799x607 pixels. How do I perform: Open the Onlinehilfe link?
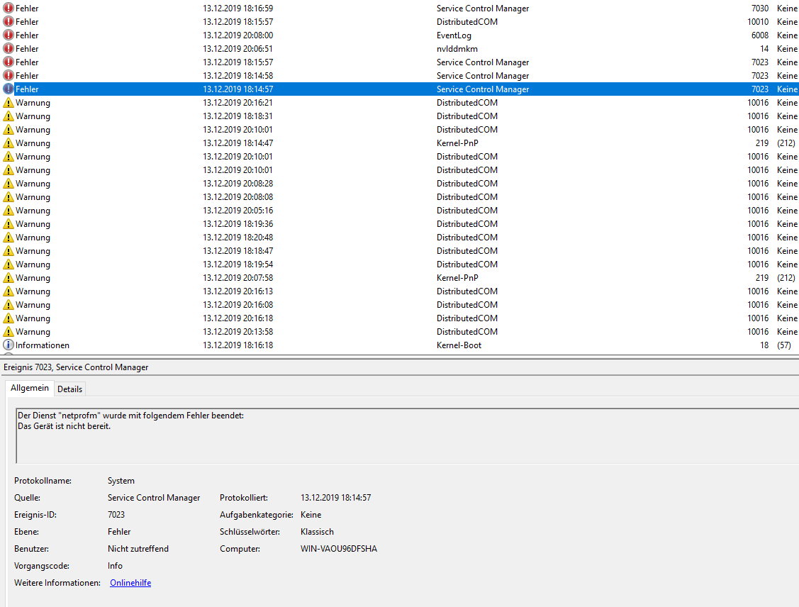(130, 583)
